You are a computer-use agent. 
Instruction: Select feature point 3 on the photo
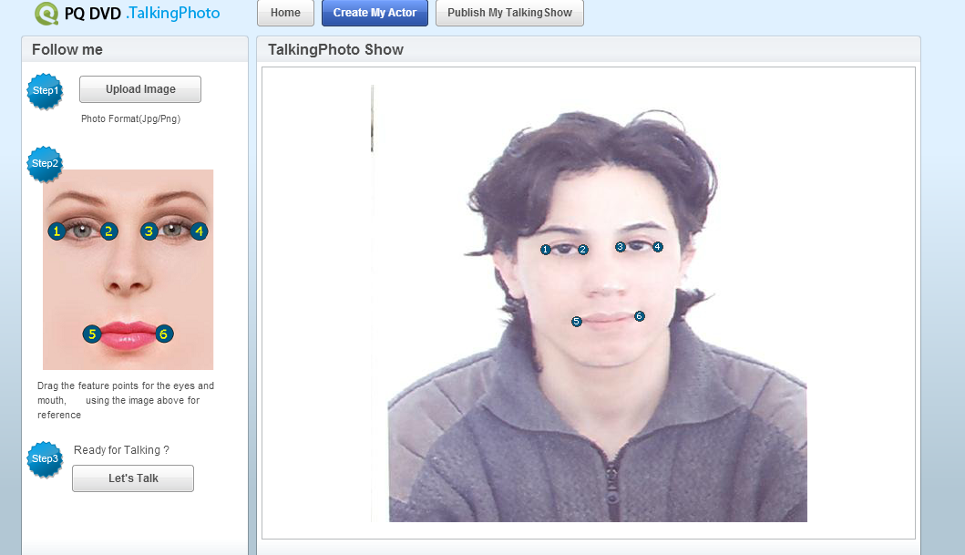[621, 247]
